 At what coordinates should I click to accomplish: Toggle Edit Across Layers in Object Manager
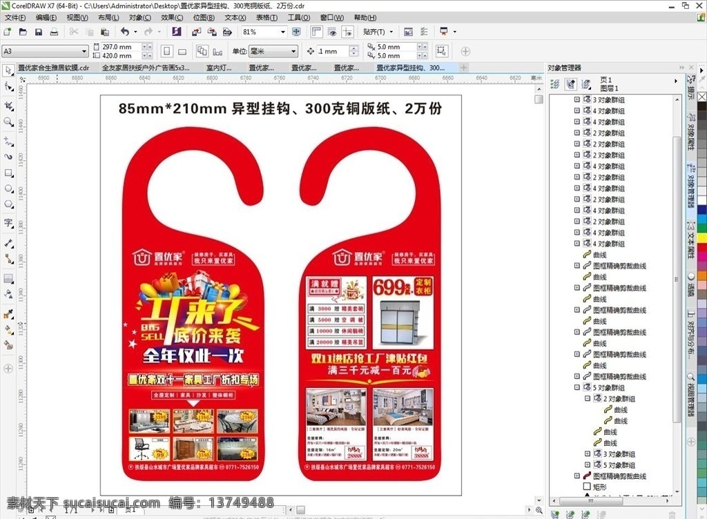[570, 84]
